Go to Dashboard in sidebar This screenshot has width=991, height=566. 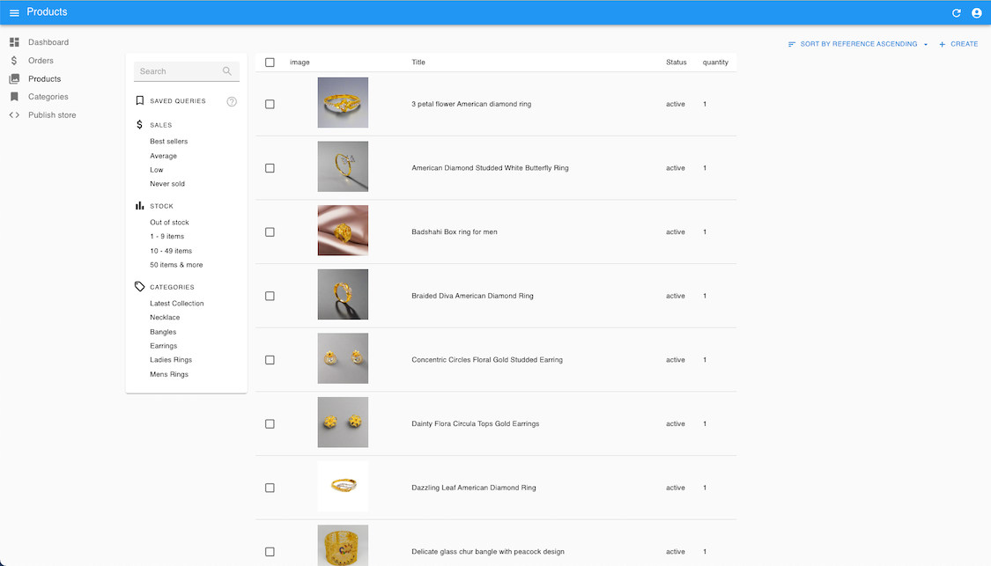(48, 42)
